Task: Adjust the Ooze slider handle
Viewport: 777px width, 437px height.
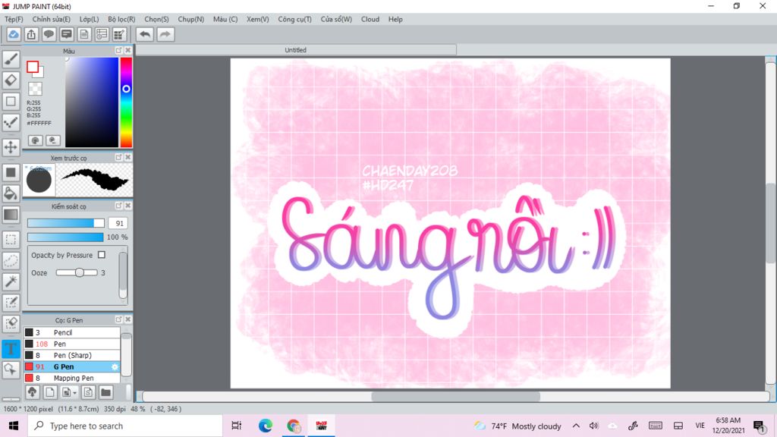Action: tap(79, 272)
